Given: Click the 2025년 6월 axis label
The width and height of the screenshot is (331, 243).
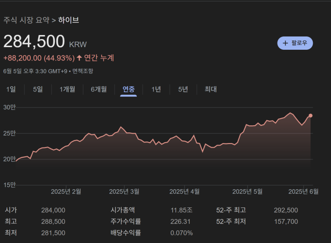Looking at the screenshot, I should (x=303, y=191).
